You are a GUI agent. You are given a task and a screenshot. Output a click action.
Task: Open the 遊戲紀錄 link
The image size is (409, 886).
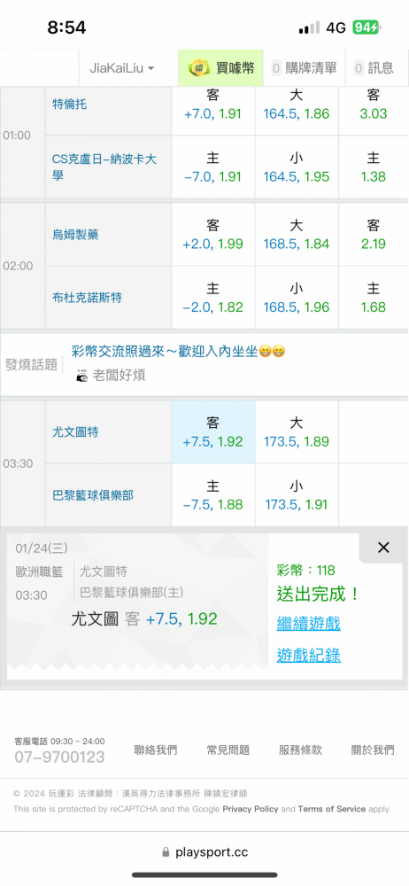pyautogui.click(x=308, y=656)
